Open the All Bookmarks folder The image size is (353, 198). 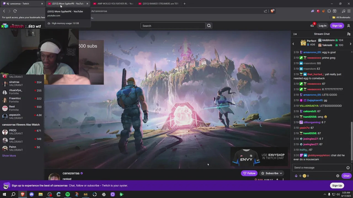pyautogui.click(x=341, y=17)
